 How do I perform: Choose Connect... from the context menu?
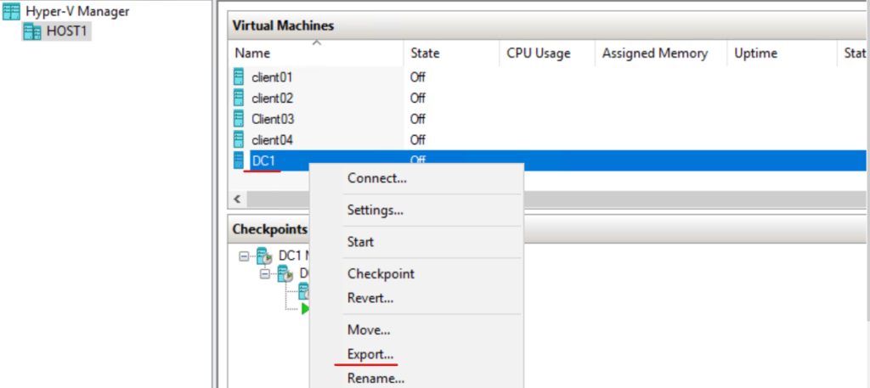[376, 178]
